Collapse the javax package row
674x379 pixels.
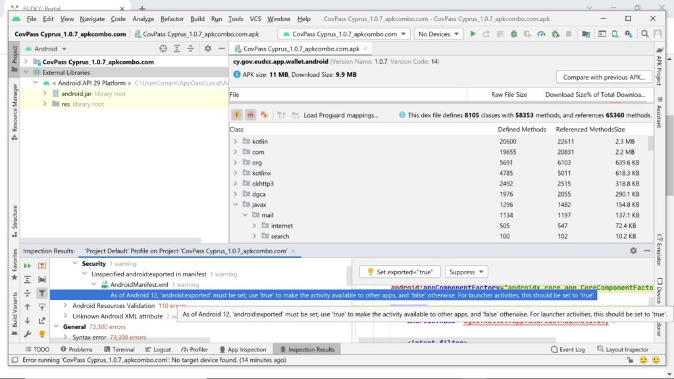(x=236, y=205)
